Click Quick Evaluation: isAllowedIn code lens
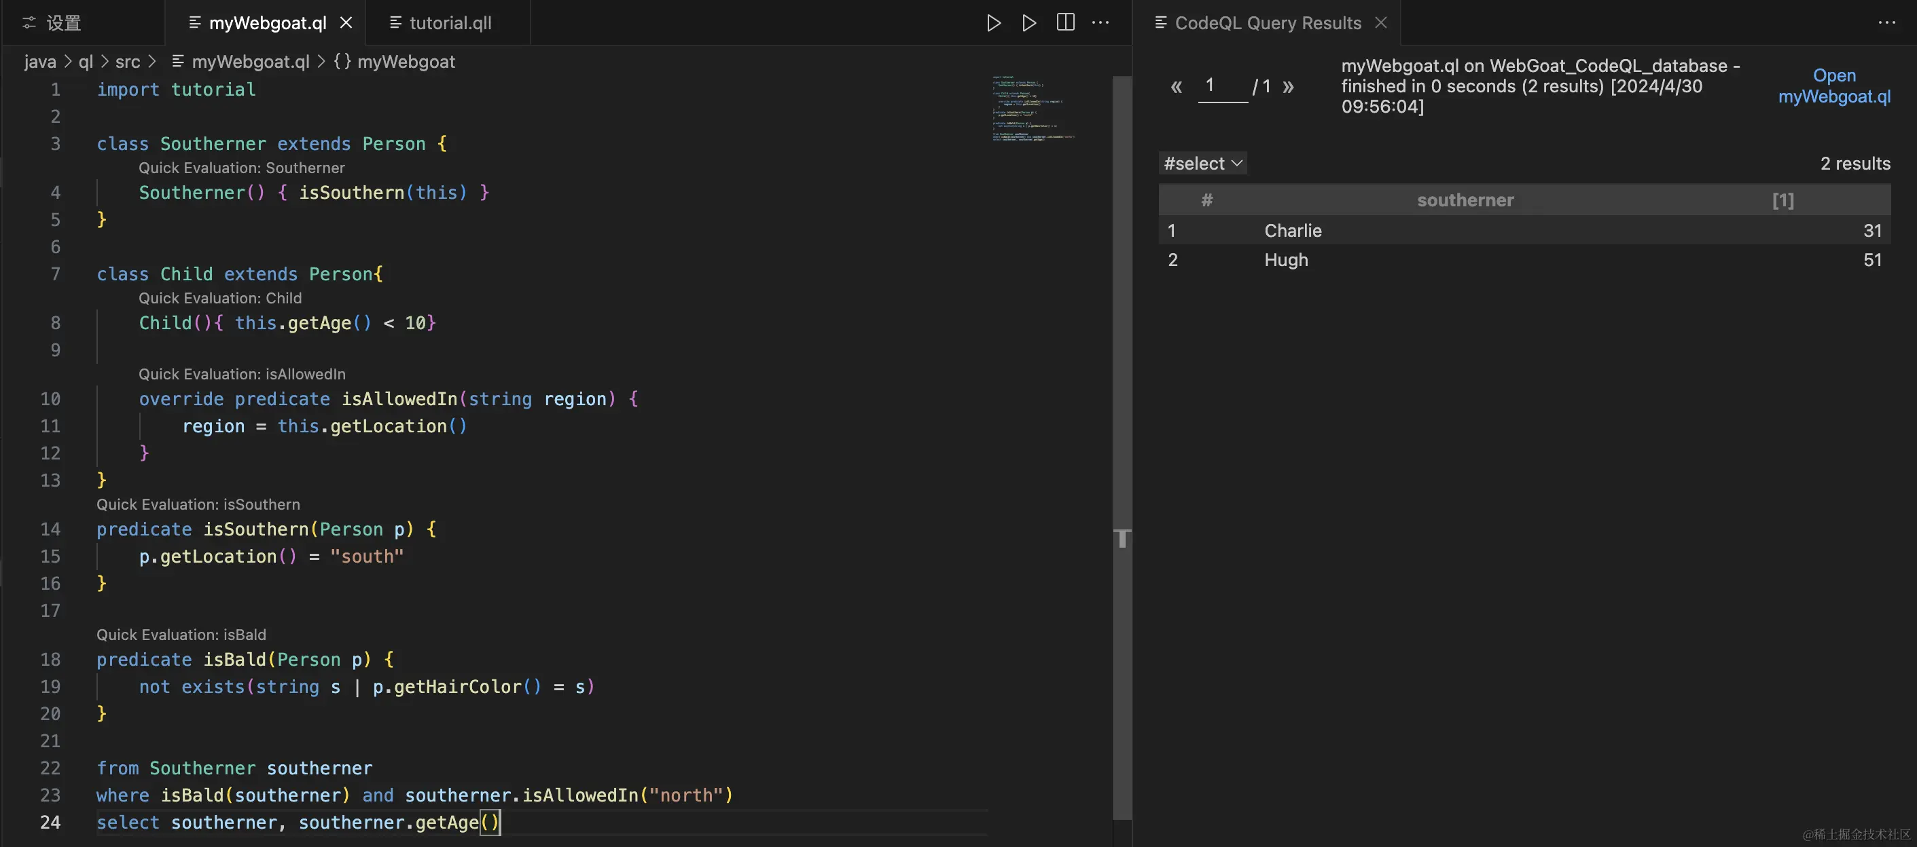The image size is (1917, 847). [x=242, y=374]
